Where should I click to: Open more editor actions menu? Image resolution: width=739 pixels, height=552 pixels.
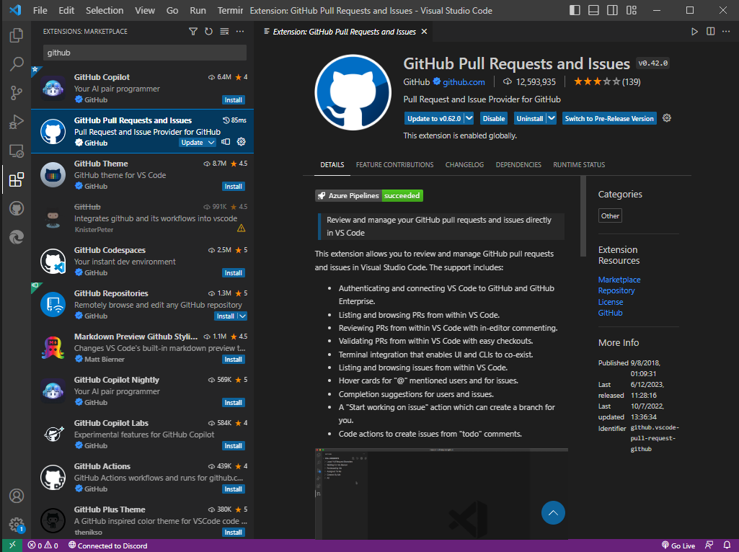click(726, 32)
